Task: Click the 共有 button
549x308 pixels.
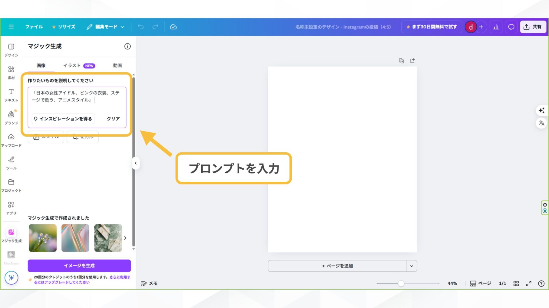Action: [x=533, y=27]
